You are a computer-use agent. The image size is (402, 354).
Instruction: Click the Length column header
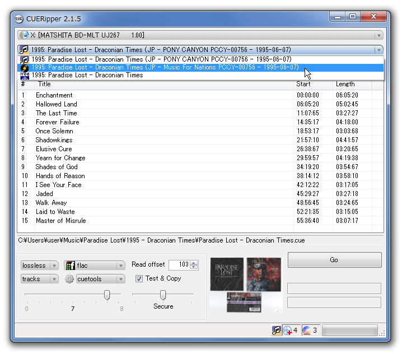coord(352,84)
